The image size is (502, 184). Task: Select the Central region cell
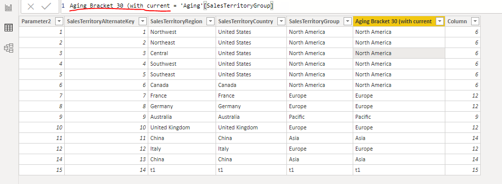(x=182, y=53)
